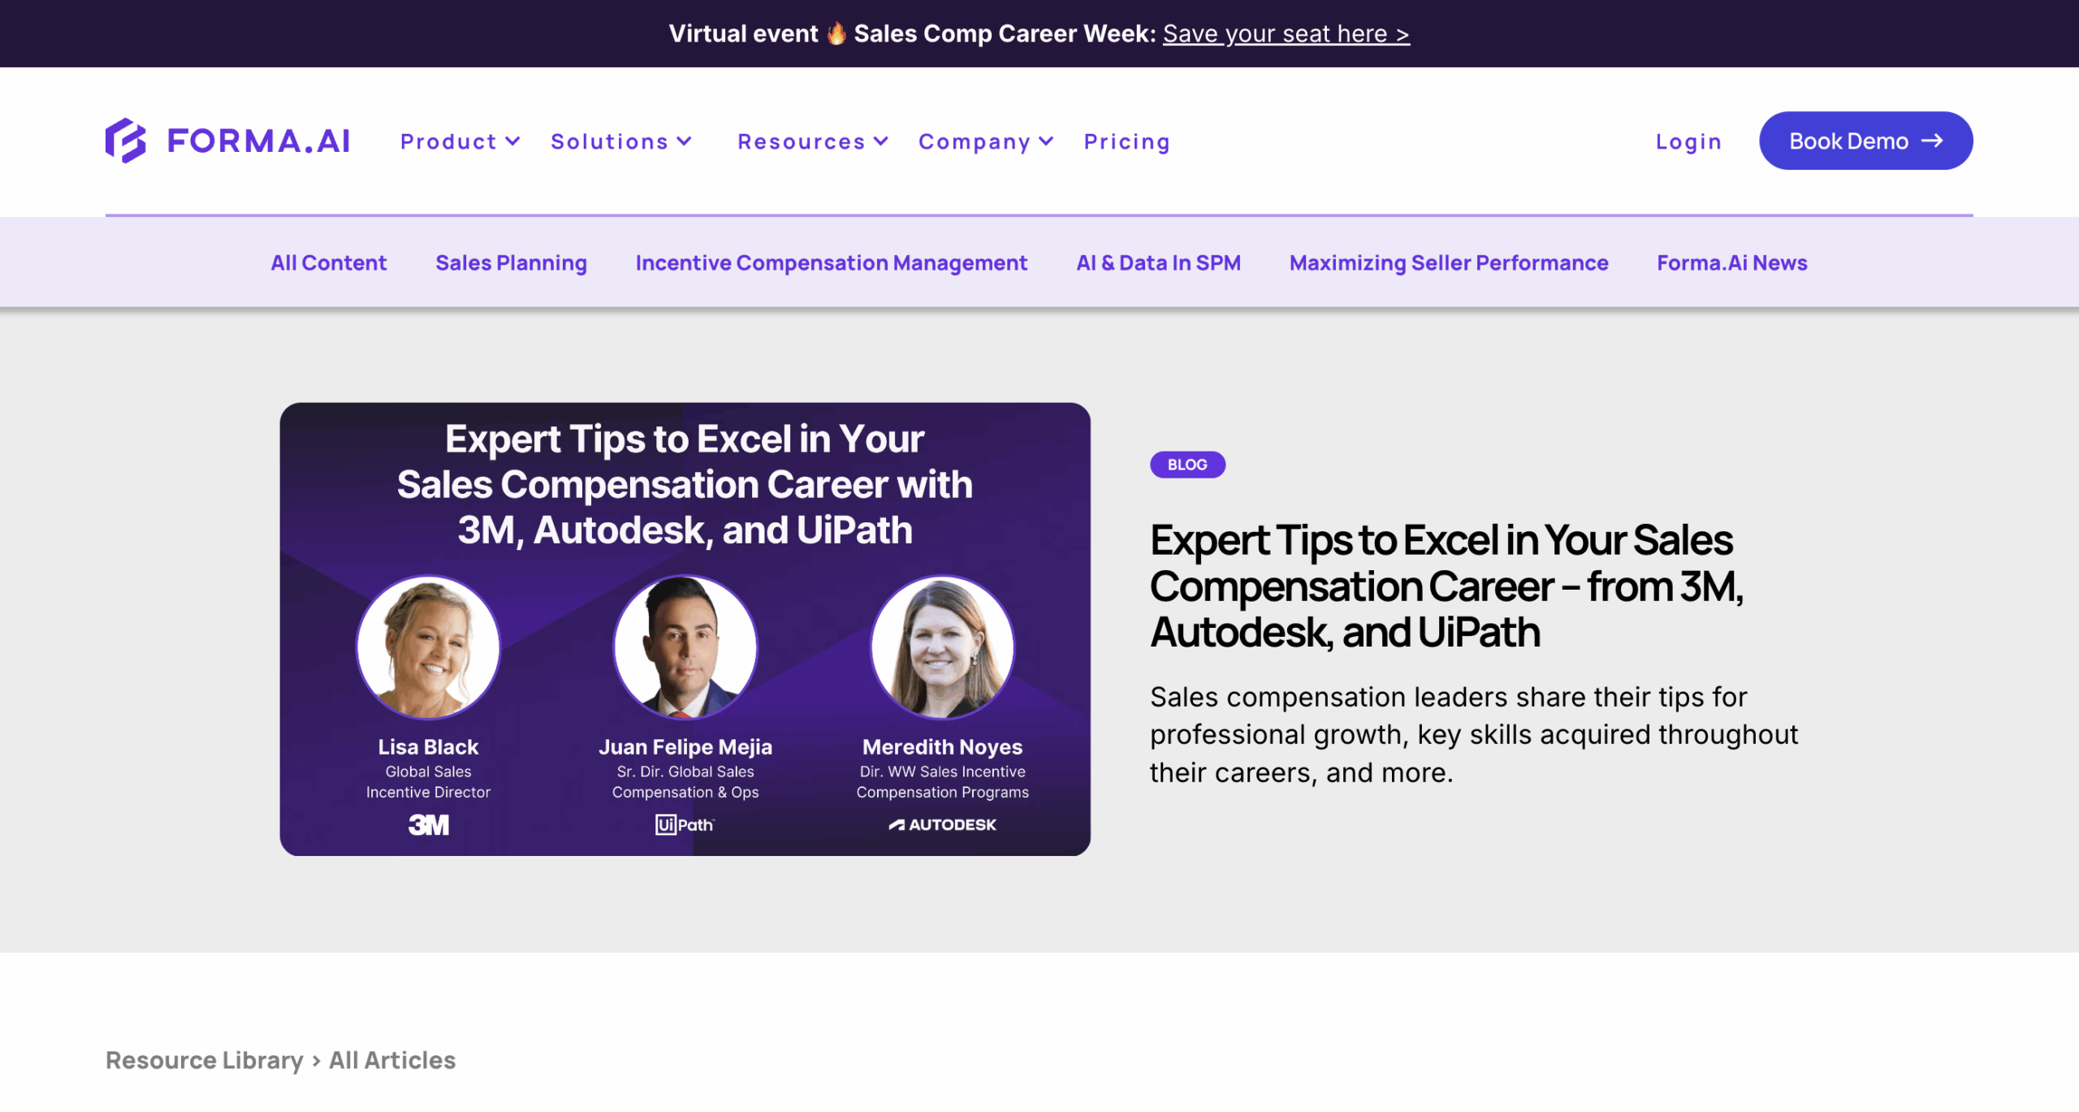The width and height of the screenshot is (2079, 1112).
Task: Click the Login link
Action: (x=1688, y=141)
